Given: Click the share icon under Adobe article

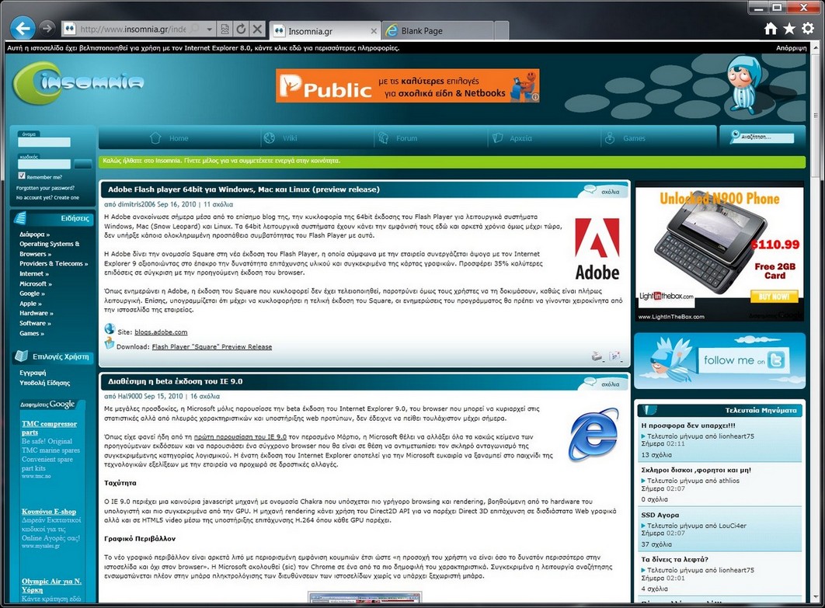Looking at the screenshot, I should pyautogui.click(x=615, y=356).
